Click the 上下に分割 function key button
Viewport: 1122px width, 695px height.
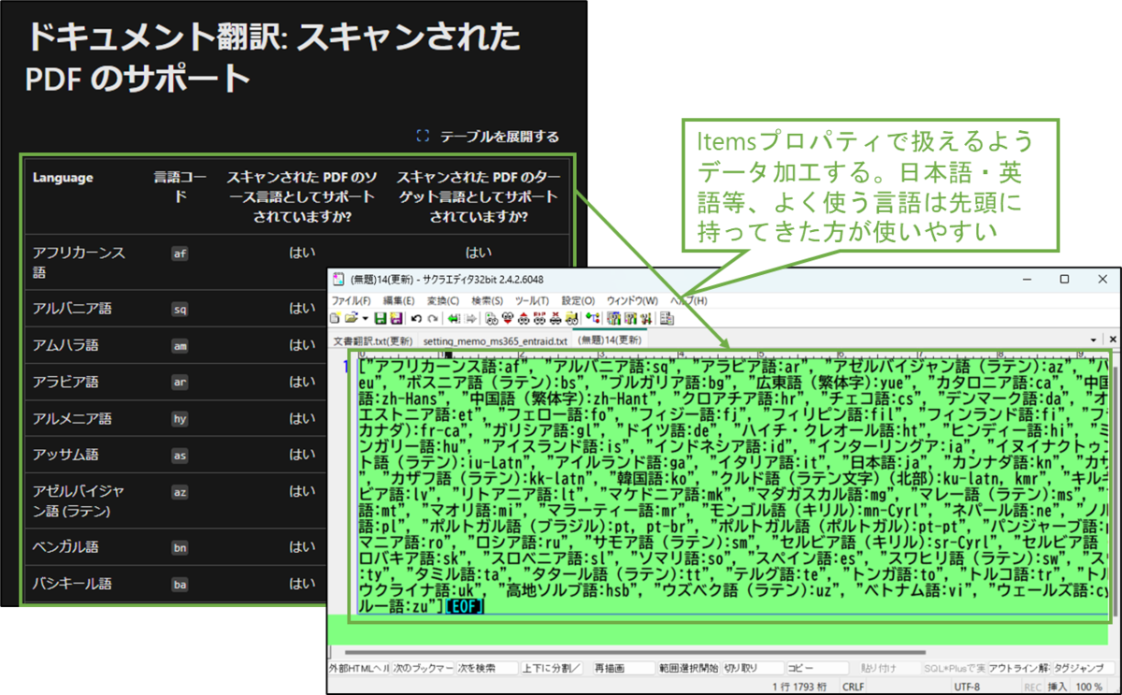pyautogui.click(x=552, y=668)
